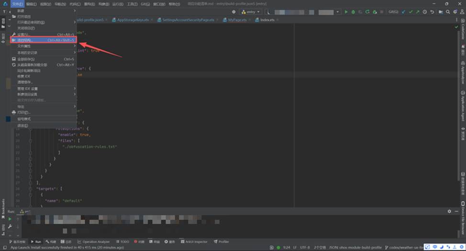Click the Git update project arrow icon
Image resolution: width=466 pixels, height=251 pixels.
coord(404,11)
